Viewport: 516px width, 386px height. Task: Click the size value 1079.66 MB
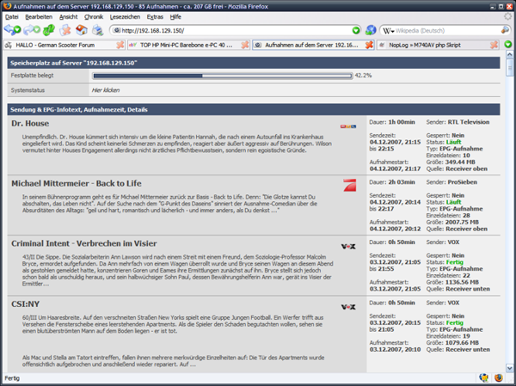click(x=462, y=343)
